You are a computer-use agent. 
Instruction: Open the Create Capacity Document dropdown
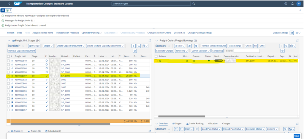(x=70, y=46)
